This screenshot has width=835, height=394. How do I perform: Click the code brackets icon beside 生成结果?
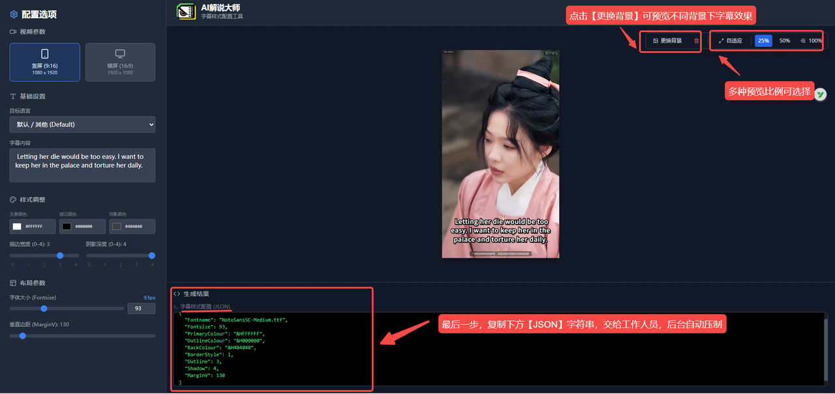pyautogui.click(x=177, y=294)
